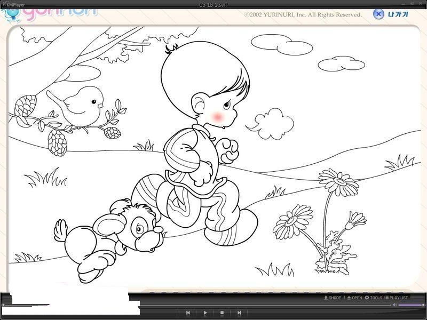Screen dimensions: 427x320
Task: Minimize the KMPlayer window
Action: [x=404, y=4]
